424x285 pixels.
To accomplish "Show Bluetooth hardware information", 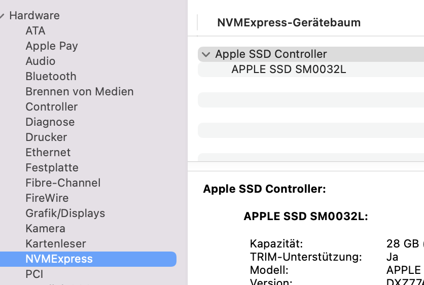I will pyautogui.click(x=51, y=77).
